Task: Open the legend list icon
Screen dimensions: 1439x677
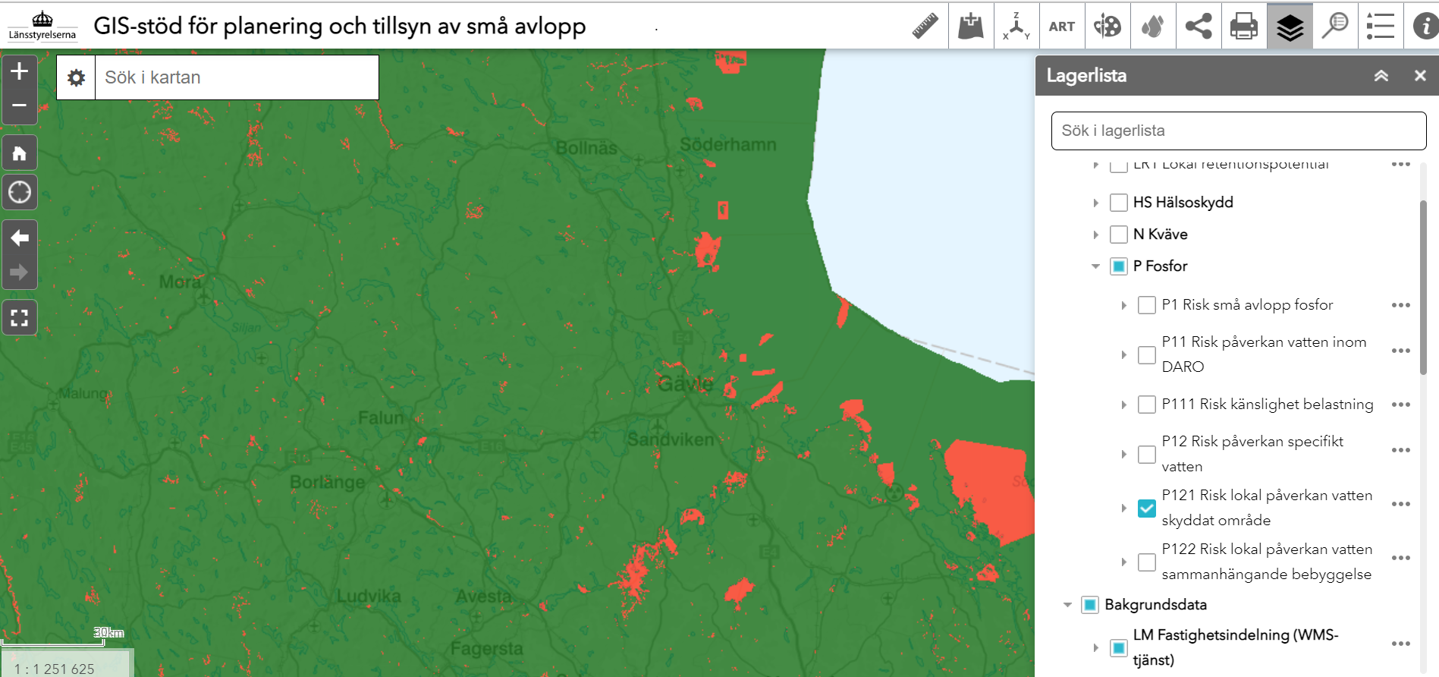Action: pos(1380,27)
